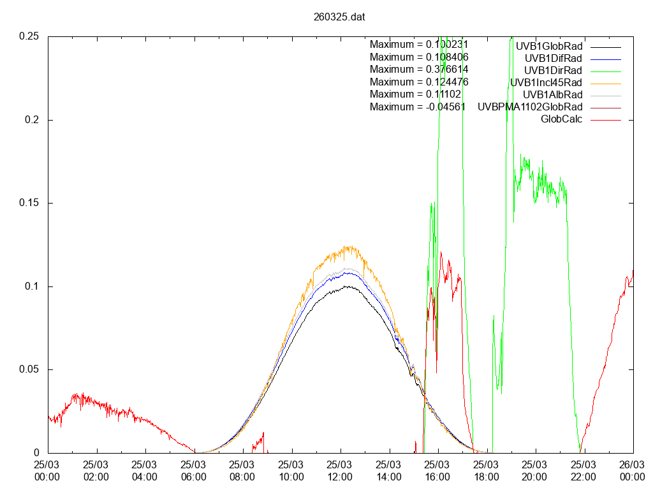Click the GlobCalc legend label

pos(561,119)
